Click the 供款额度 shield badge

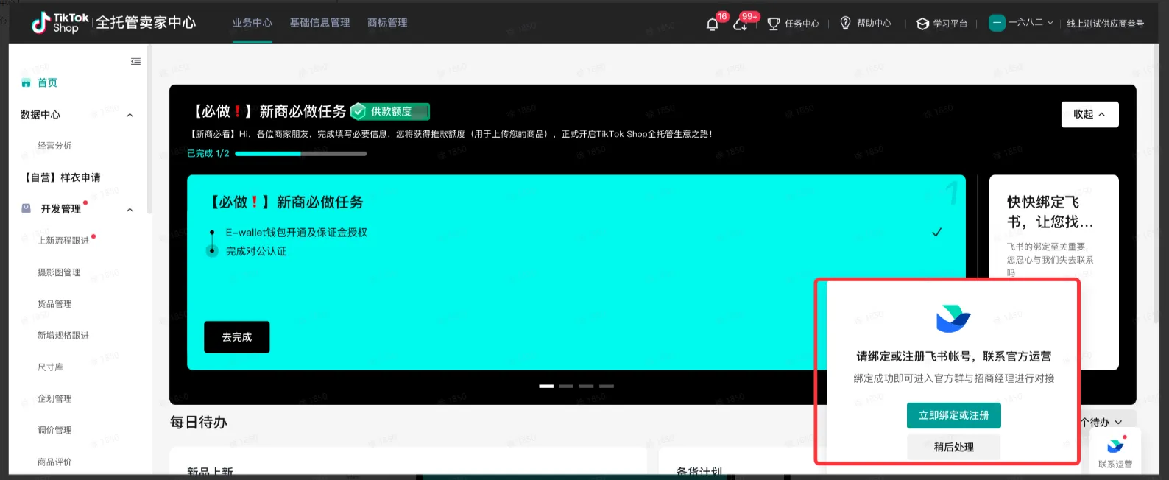coord(390,111)
